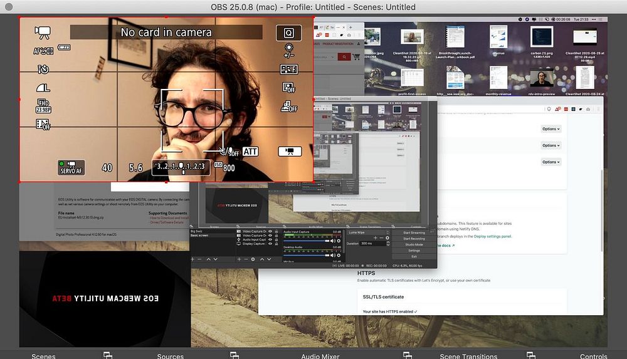Select the Big Swiz scene
The width and height of the screenshot is (627, 359).
(x=196, y=231)
